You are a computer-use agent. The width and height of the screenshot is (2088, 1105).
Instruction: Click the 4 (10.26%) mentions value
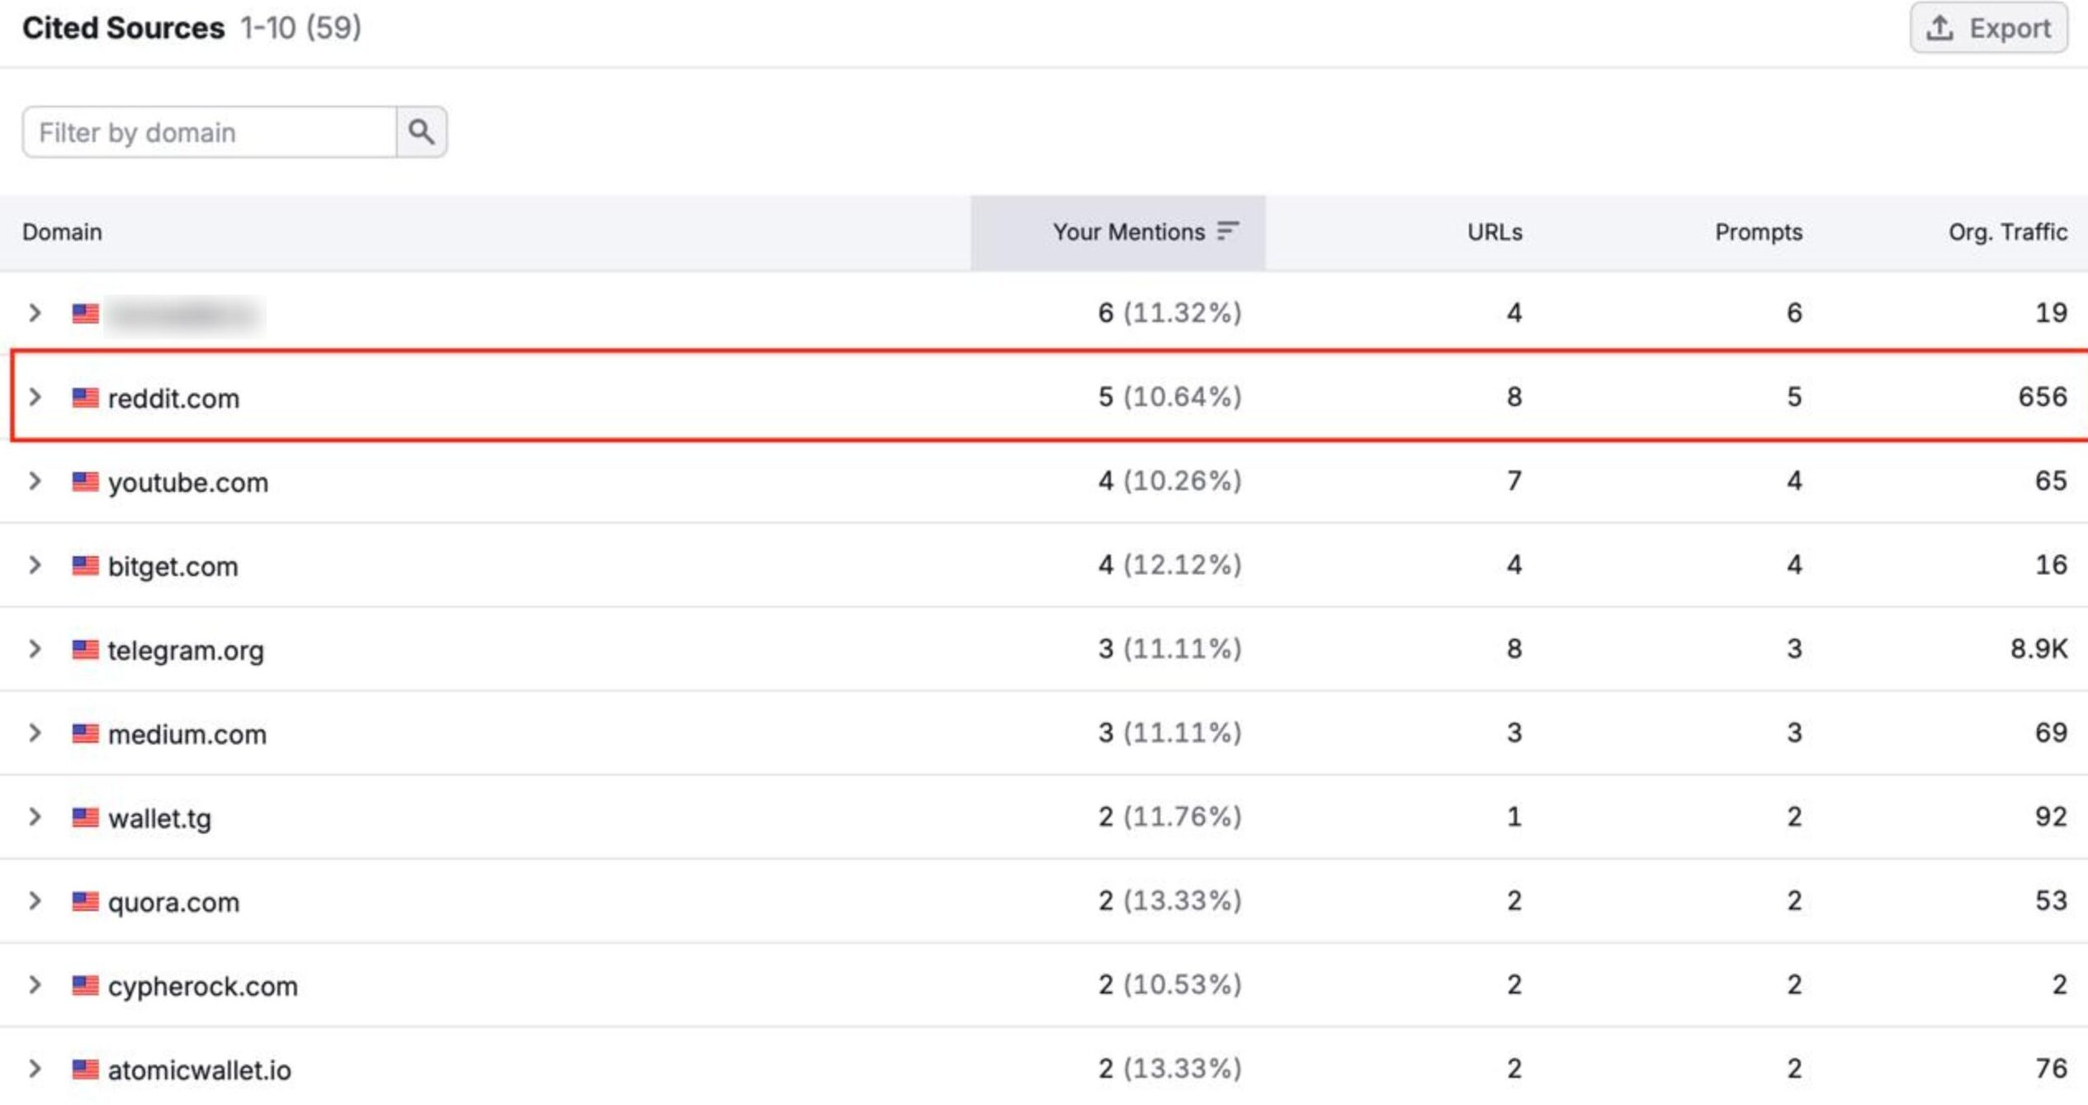(x=1169, y=482)
